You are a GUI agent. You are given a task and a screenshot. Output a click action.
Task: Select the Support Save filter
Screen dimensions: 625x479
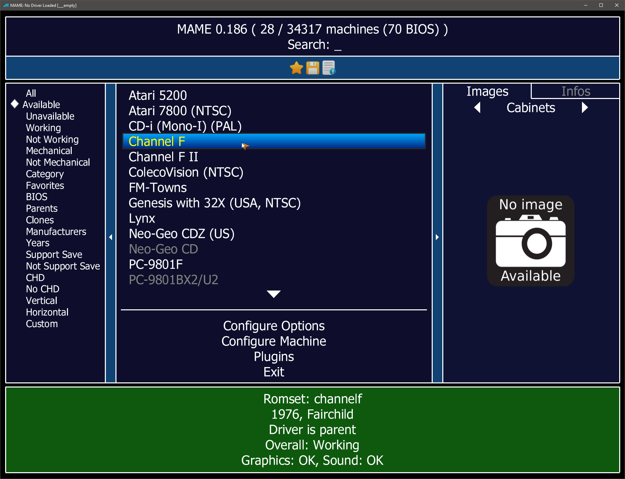54,254
